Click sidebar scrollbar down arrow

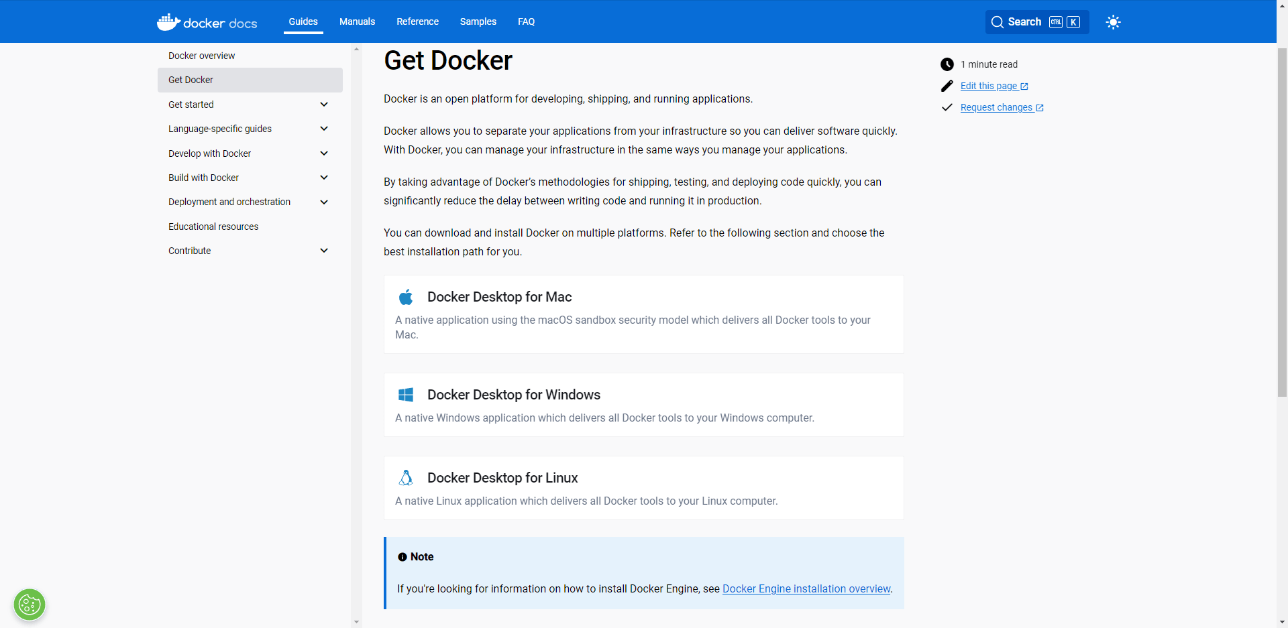click(356, 622)
